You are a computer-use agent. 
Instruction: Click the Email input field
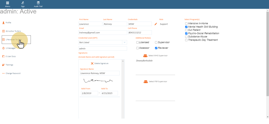pyautogui.click(x=103, y=33)
